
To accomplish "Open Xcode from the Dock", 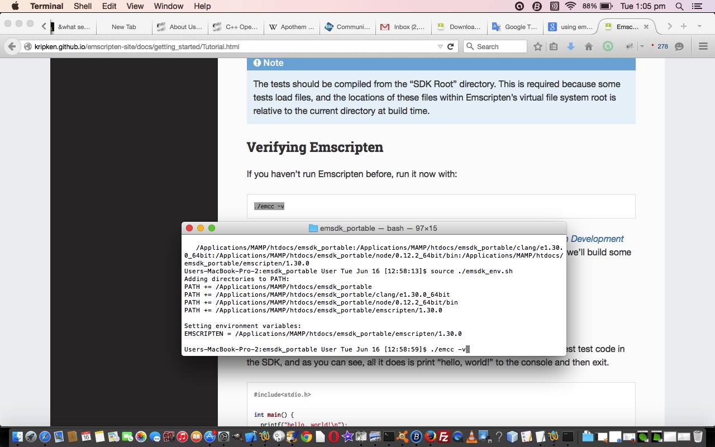I will coord(251,437).
